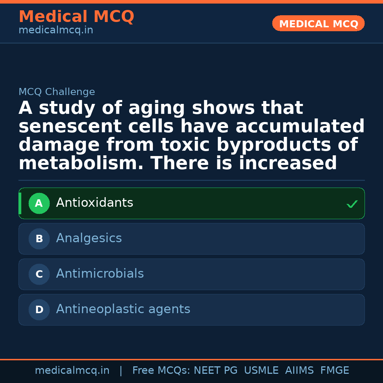Click the aging study question text

(x=191, y=136)
